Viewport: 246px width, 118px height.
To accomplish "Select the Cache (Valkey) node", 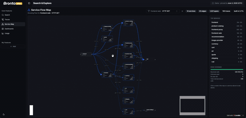I will 150,110.
